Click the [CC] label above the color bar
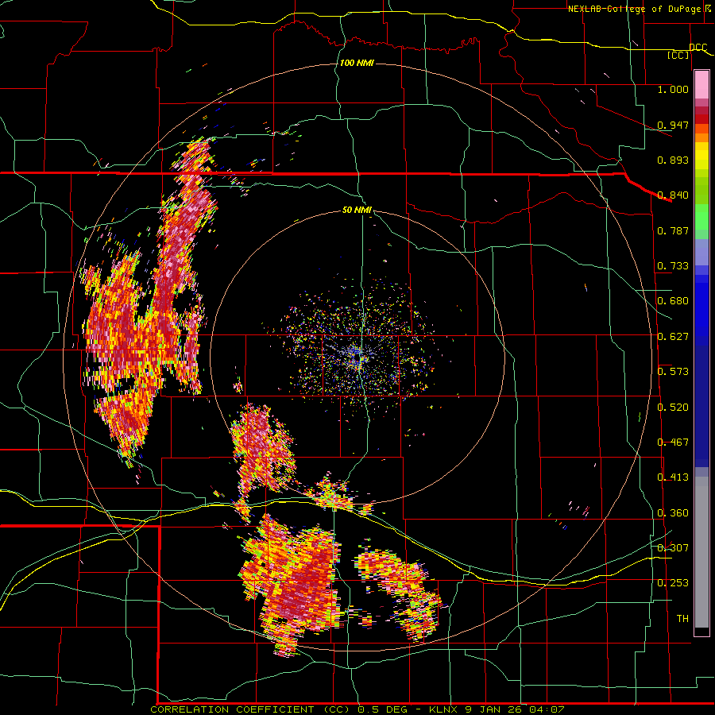Viewport: 715px width, 715px height. click(x=678, y=55)
